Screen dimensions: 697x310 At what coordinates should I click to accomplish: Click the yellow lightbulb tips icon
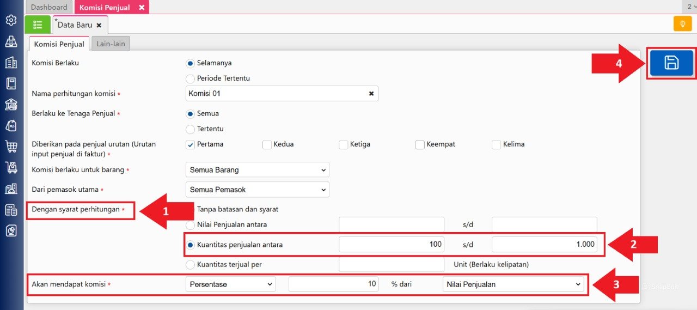coord(682,24)
